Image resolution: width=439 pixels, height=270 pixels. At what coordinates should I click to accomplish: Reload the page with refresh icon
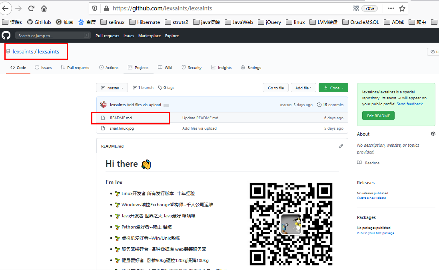point(31,8)
